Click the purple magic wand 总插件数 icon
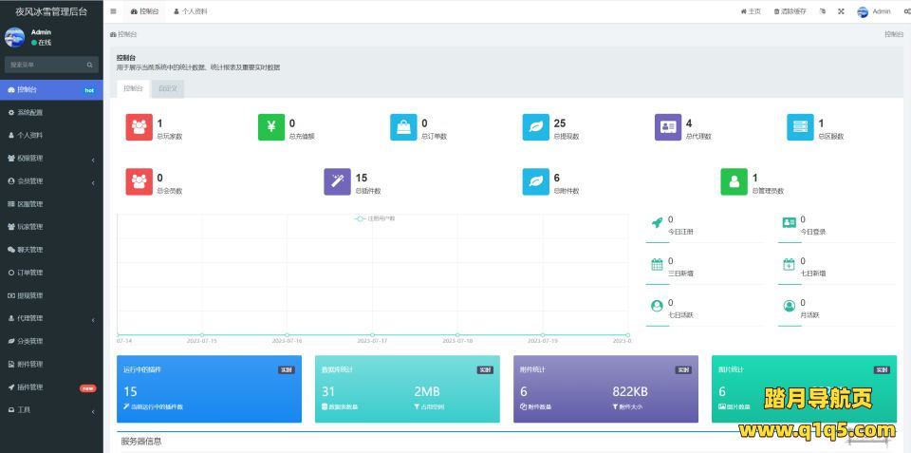The width and height of the screenshot is (911, 453). click(338, 181)
